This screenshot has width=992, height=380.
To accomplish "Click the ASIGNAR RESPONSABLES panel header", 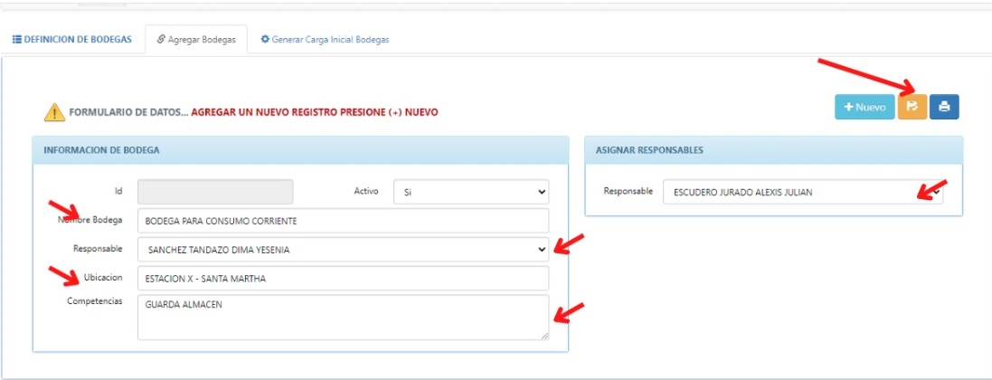I will click(774, 151).
